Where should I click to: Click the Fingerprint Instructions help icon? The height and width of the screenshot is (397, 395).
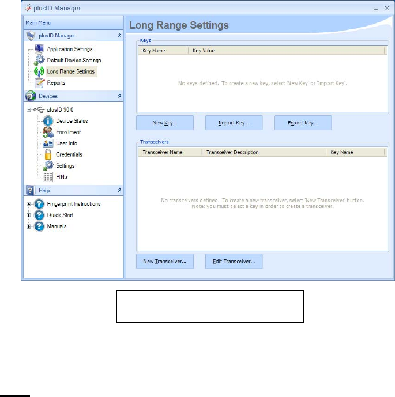(x=39, y=204)
